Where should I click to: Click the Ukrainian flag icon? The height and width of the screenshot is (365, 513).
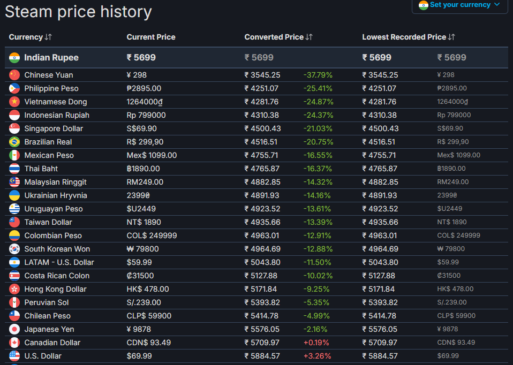click(14, 195)
